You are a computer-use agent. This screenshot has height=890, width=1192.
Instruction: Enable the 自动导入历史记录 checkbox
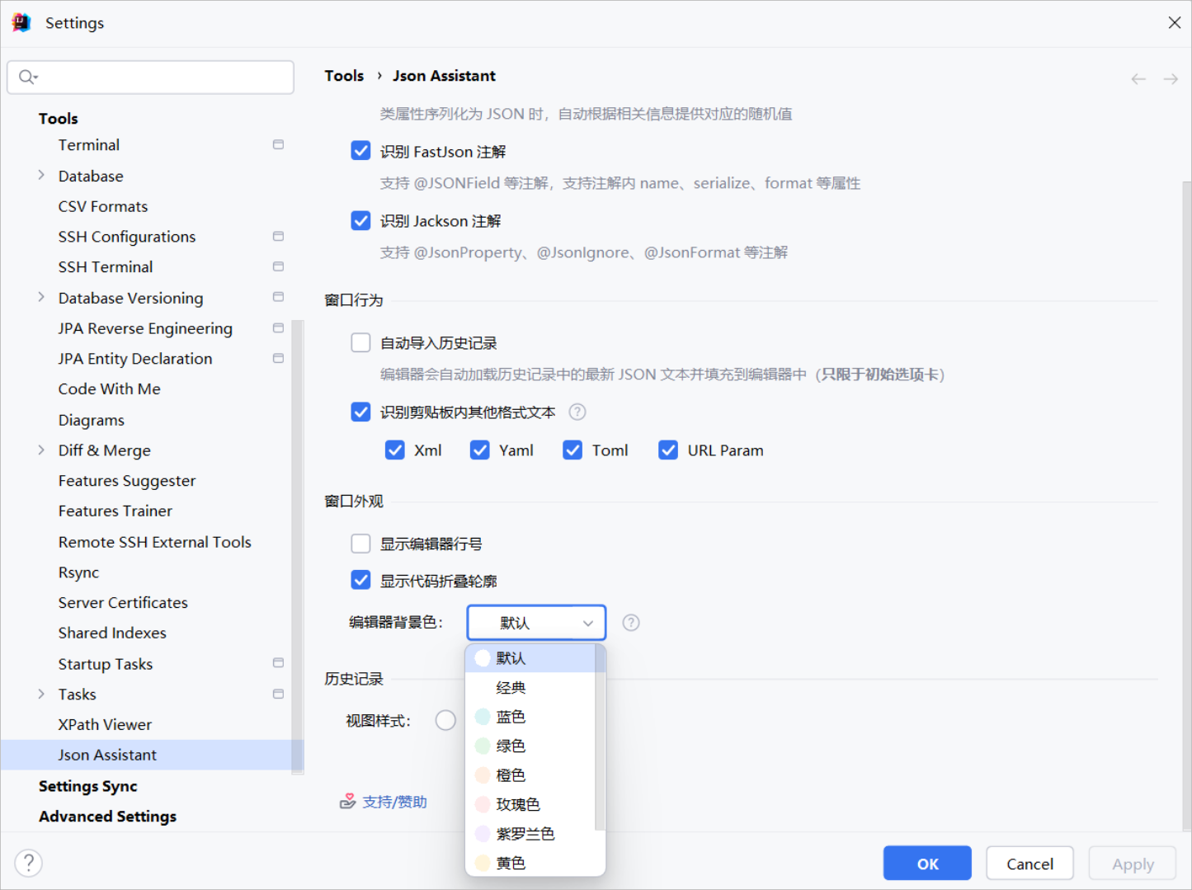pyautogui.click(x=360, y=342)
